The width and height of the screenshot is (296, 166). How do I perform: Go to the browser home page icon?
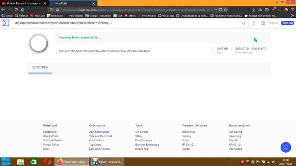(x=23, y=10)
